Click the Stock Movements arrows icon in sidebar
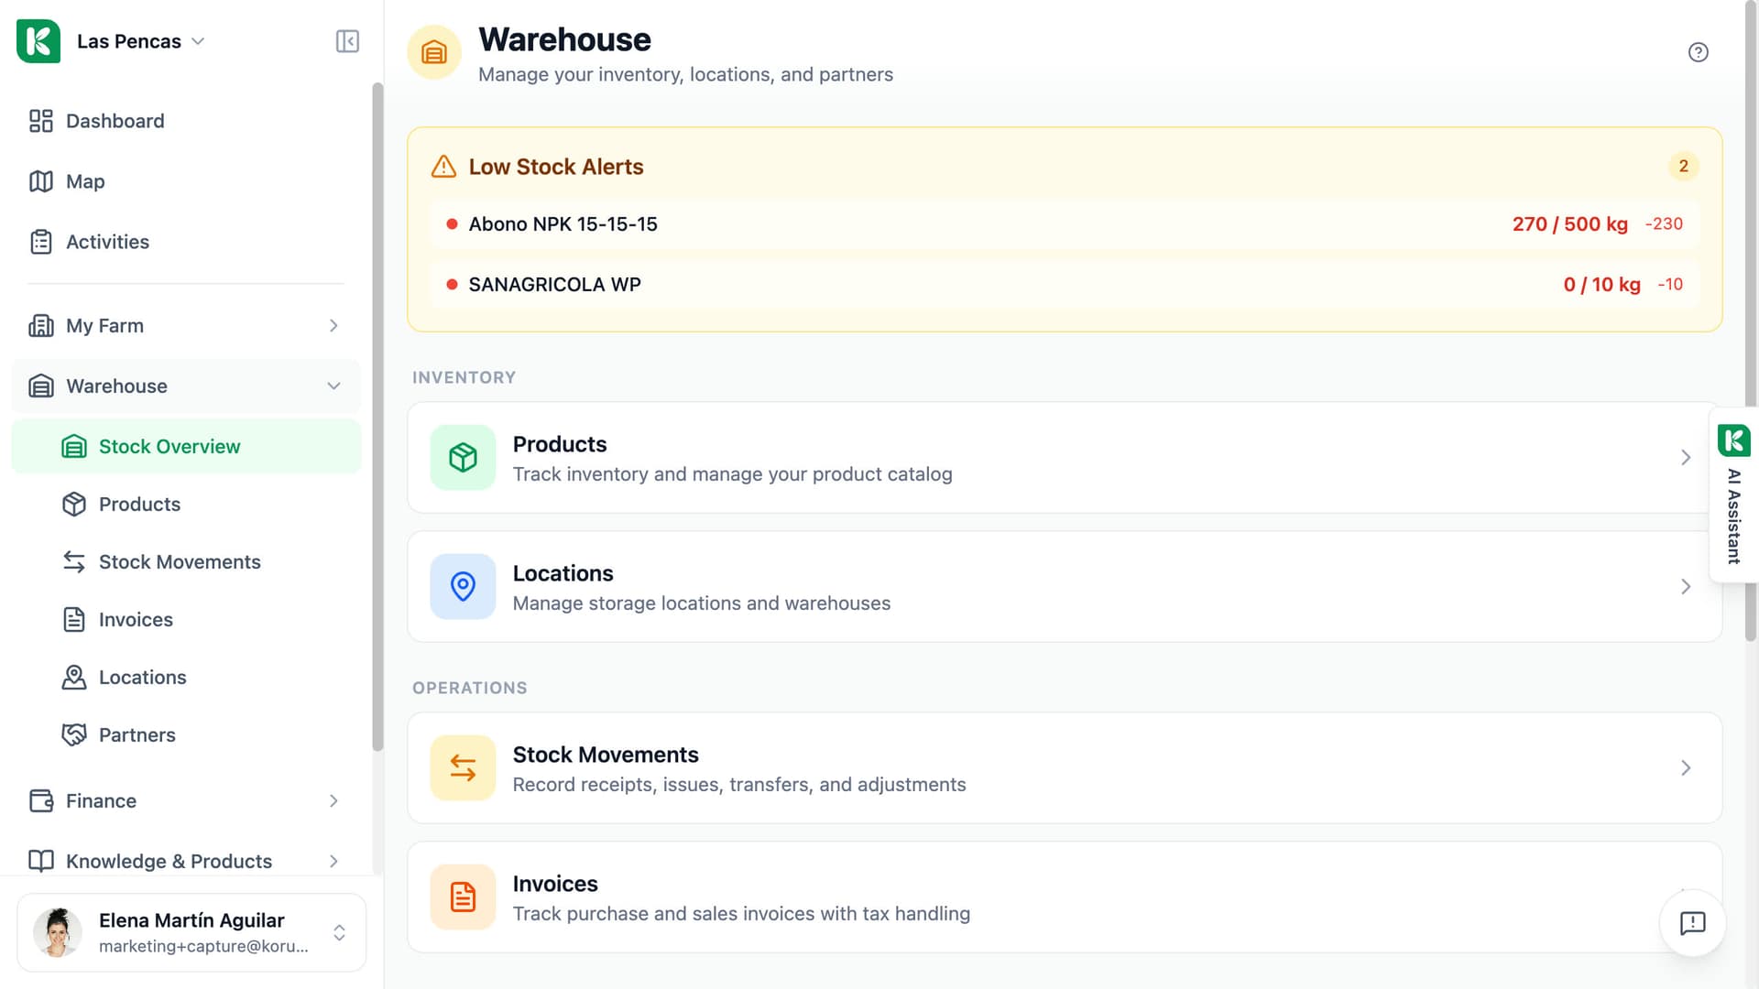 pos(74,562)
